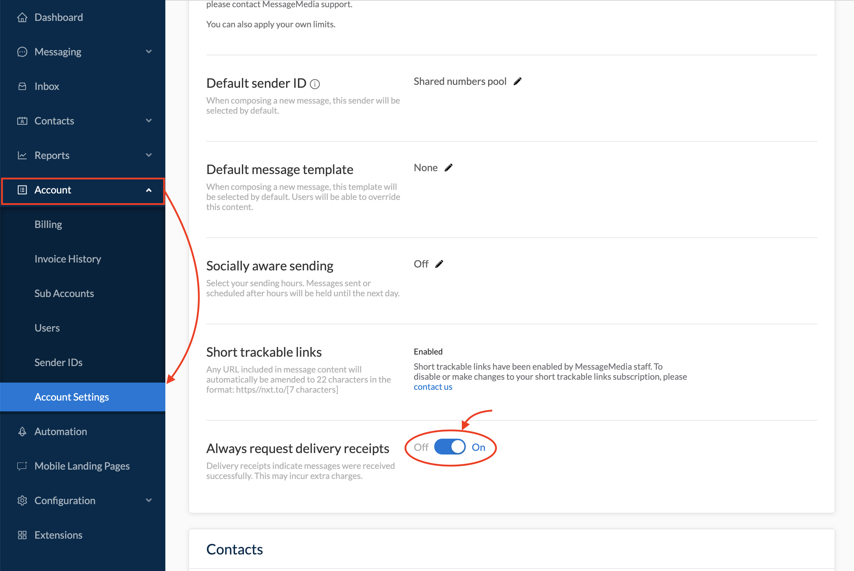This screenshot has height=571, width=854.
Task: Edit Socially aware sending via pencil icon
Action: [x=439, y=263]
